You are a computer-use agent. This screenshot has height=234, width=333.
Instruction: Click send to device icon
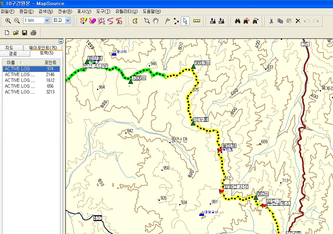(213, 21)
